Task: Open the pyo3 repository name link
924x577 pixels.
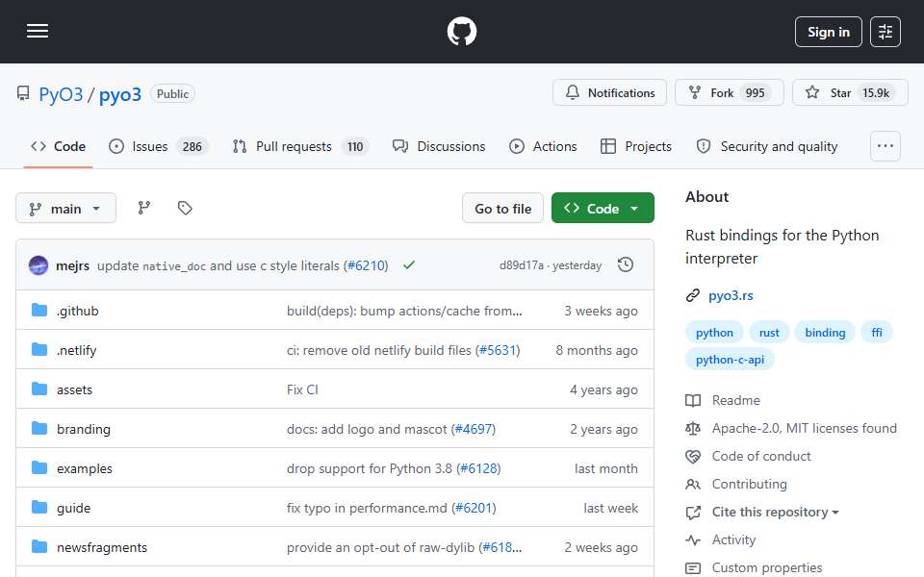Action: [x=120, y=94]
